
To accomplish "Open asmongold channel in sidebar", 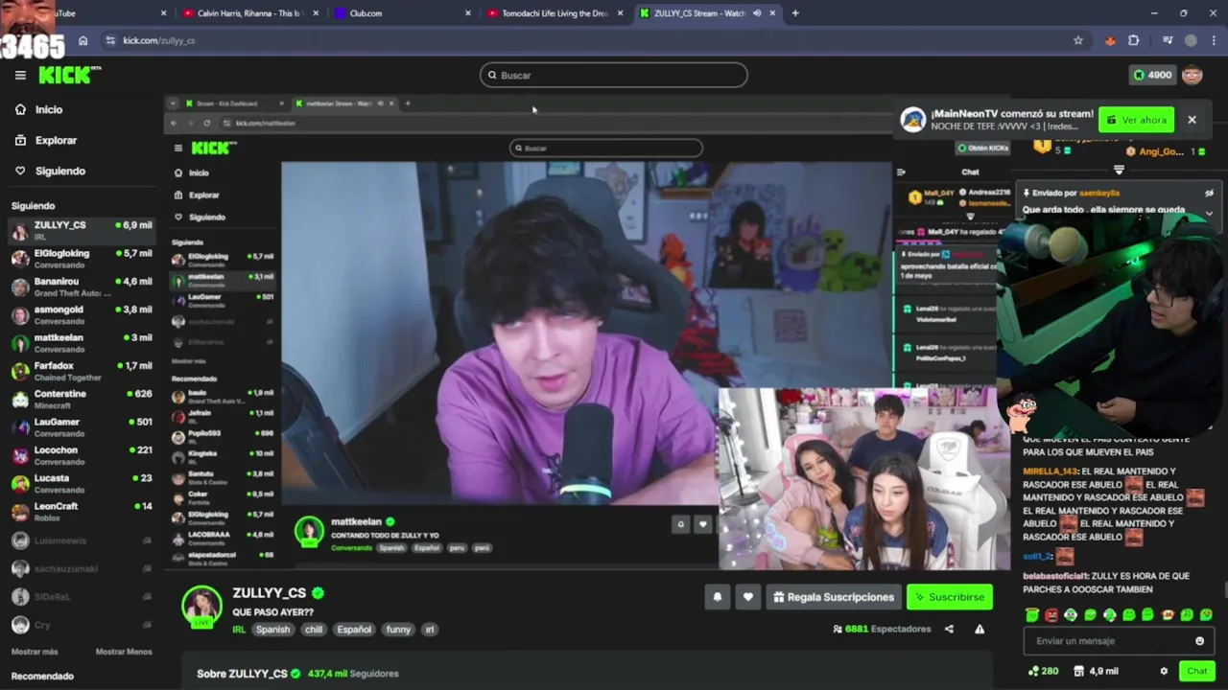I will coord(82,315).
